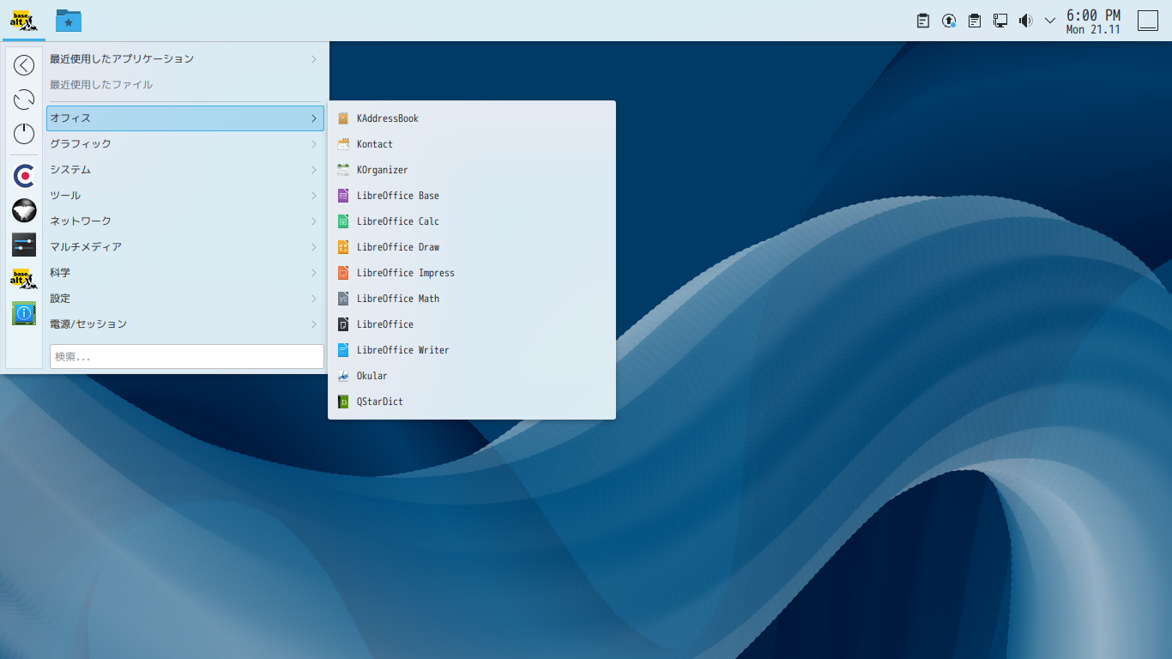
Task: Launch the blue C with red dot favorite app
Action: (x=24, y=176)
